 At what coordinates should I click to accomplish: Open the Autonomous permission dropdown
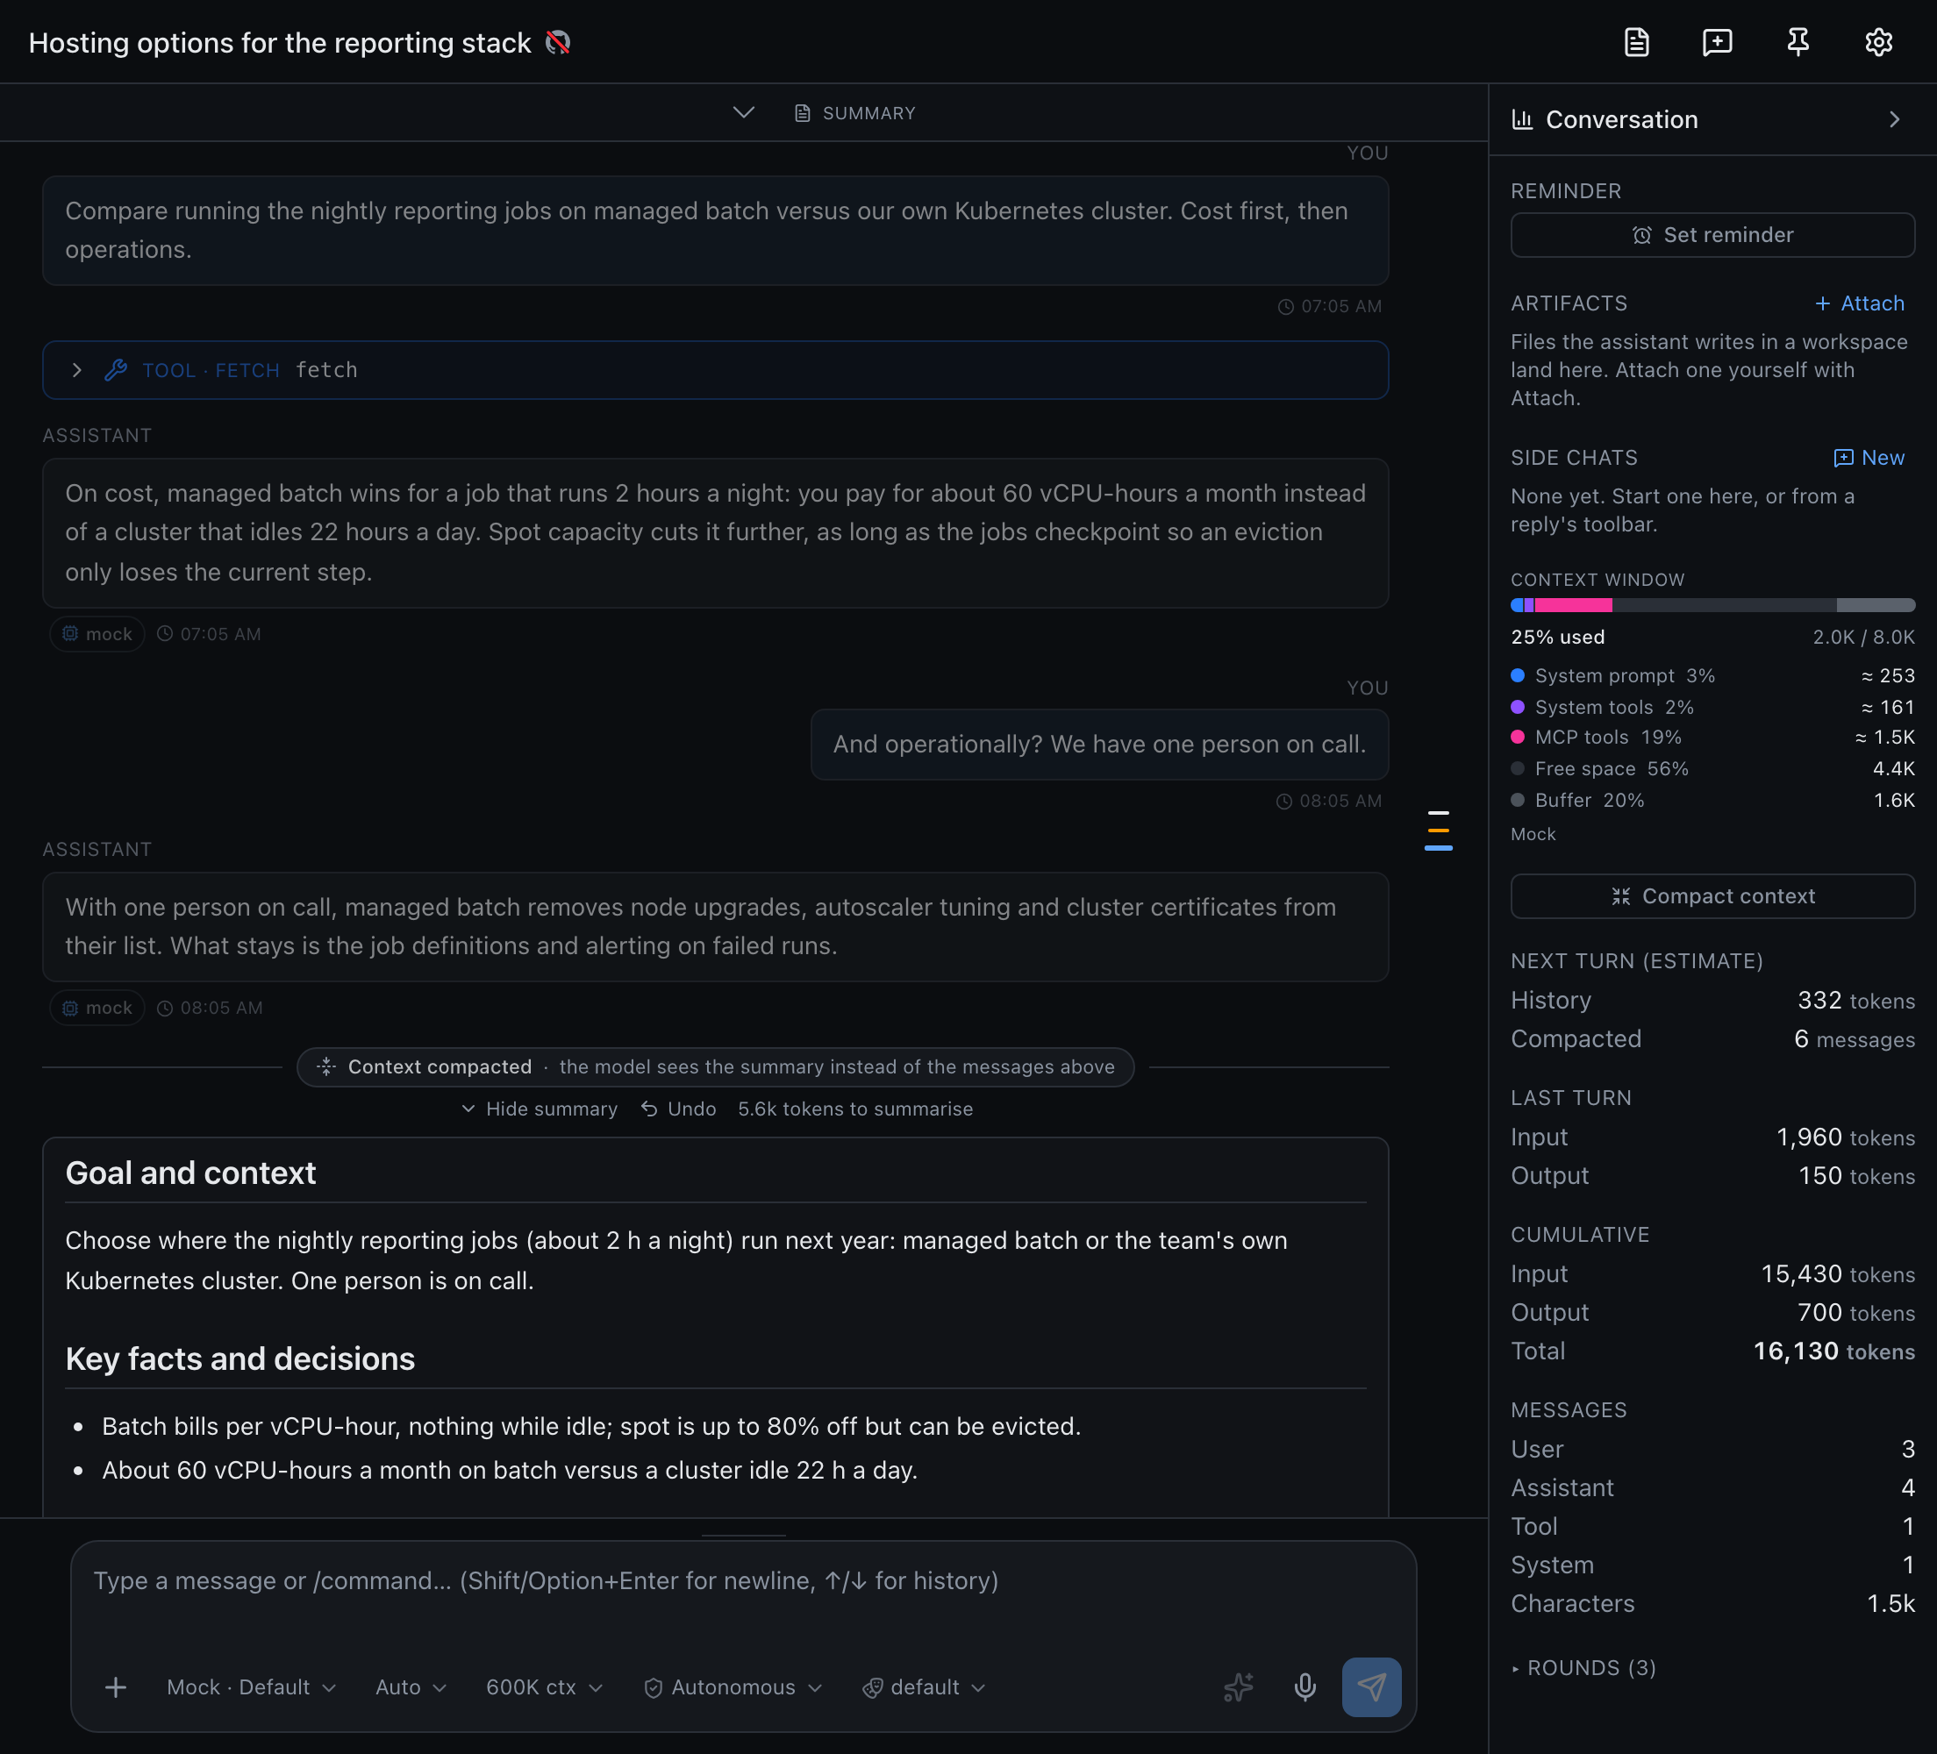[x=733, y=1686]
